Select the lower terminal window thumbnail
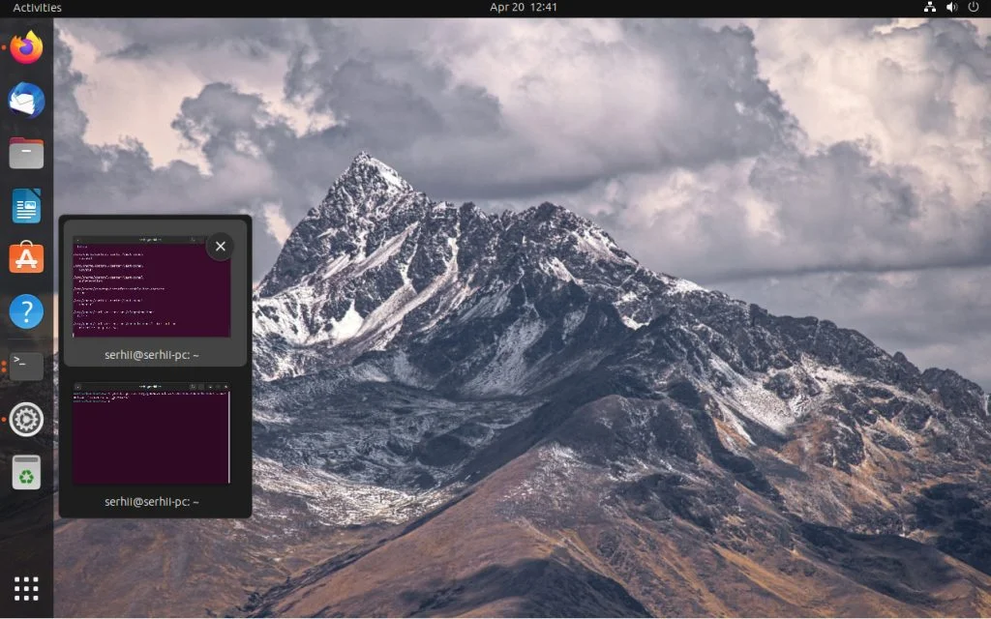Screen dimensions: 991x619 (x=153, y=435)
